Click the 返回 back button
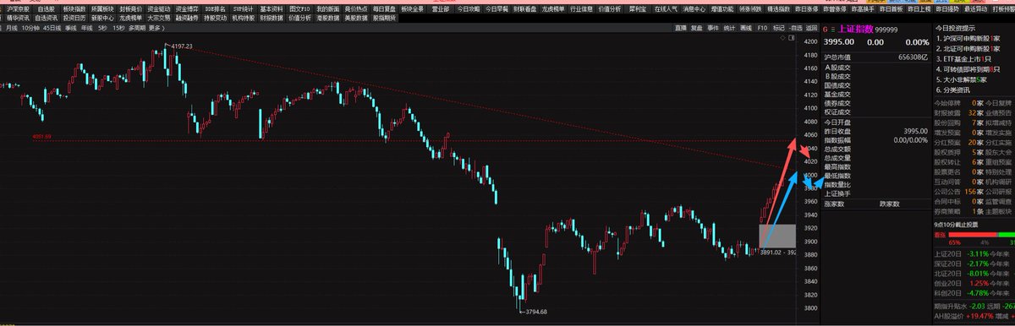Viewport: 1015px width, 326px height. 810,28
